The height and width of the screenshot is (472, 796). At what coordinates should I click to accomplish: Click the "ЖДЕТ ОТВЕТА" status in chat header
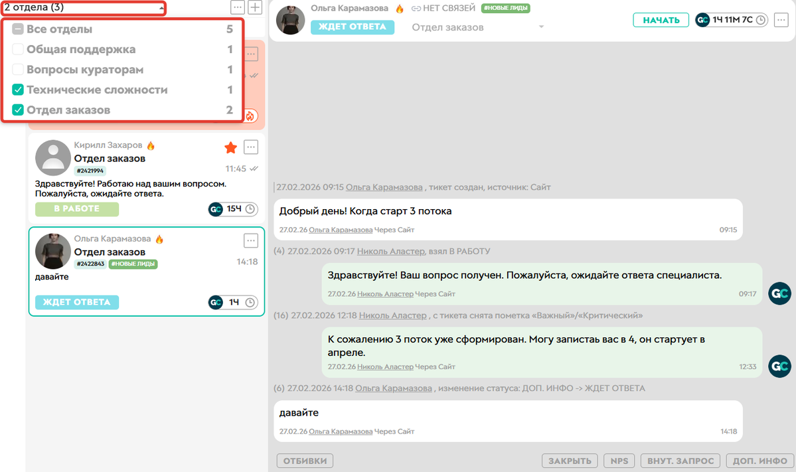tap(353, 27)
